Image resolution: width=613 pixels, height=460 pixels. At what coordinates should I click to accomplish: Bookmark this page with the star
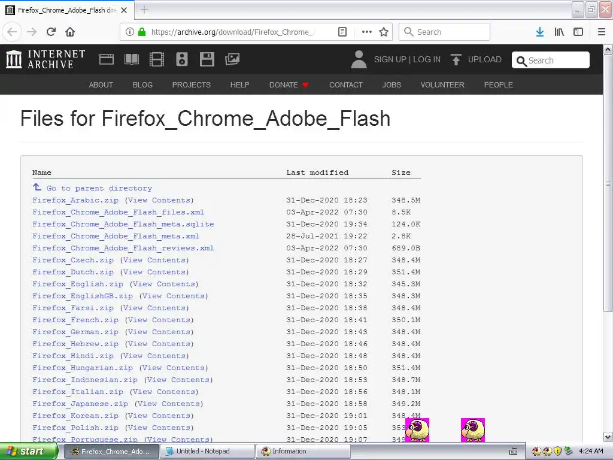coord(384,32)
